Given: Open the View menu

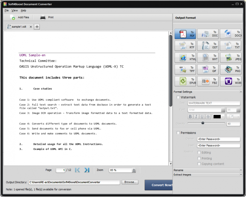Looking at the screenshot, I should pyautogui.click(x=14, y=10).
